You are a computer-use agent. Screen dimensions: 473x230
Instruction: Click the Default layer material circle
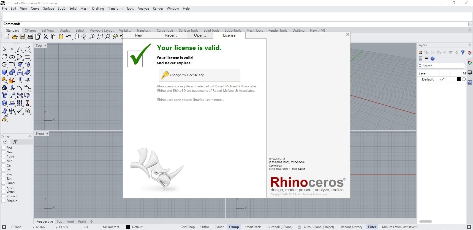[464, 79]
